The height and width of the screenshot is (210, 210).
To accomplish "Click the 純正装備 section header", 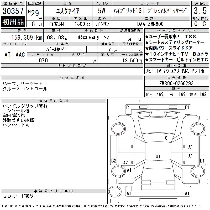I will click(x=176, y=65).
